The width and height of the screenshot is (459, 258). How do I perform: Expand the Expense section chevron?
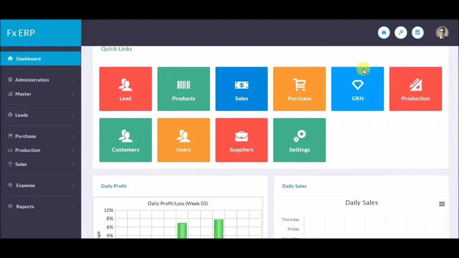[x=72, y=185]
